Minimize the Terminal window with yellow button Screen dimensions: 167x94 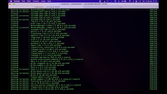(x=12, y=4)
